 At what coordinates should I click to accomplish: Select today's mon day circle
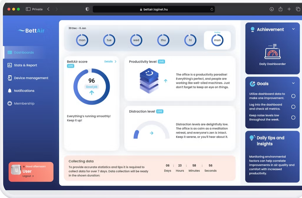click(217, 40)
